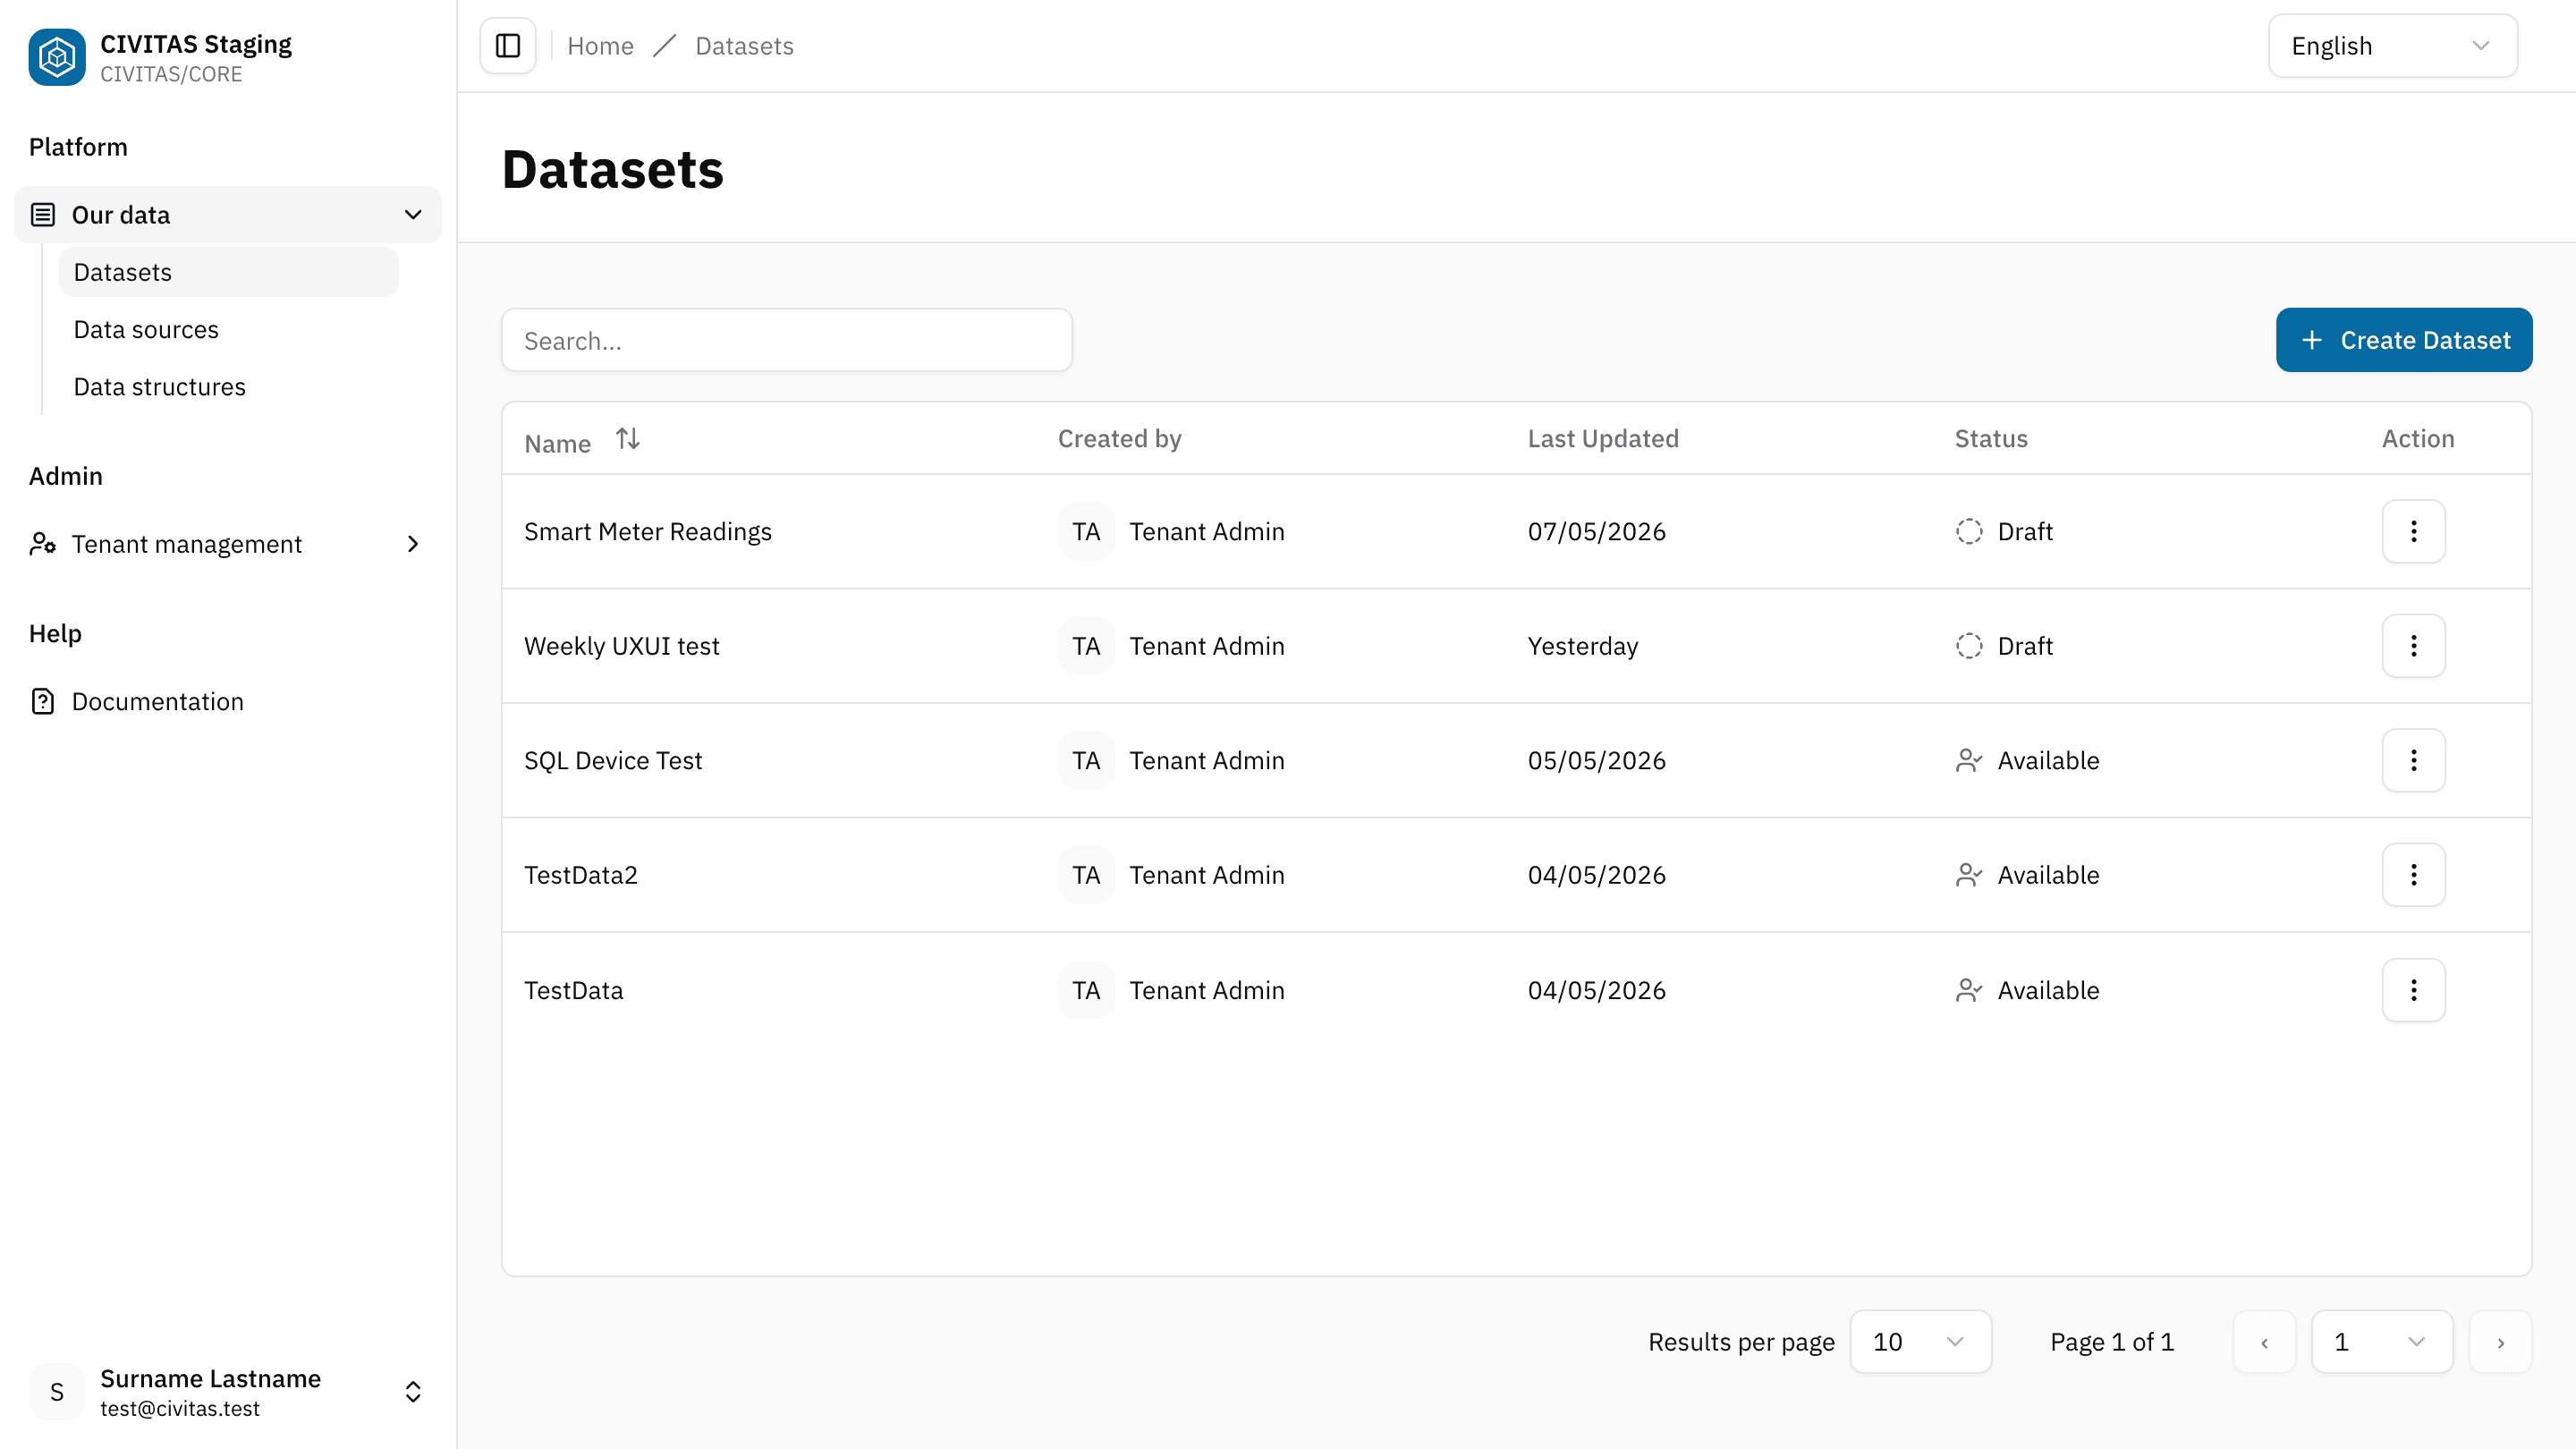Viewport: 2576px width, 1449px height.
Task: Select Datasets in the sidebar
Action: point(228,272)
